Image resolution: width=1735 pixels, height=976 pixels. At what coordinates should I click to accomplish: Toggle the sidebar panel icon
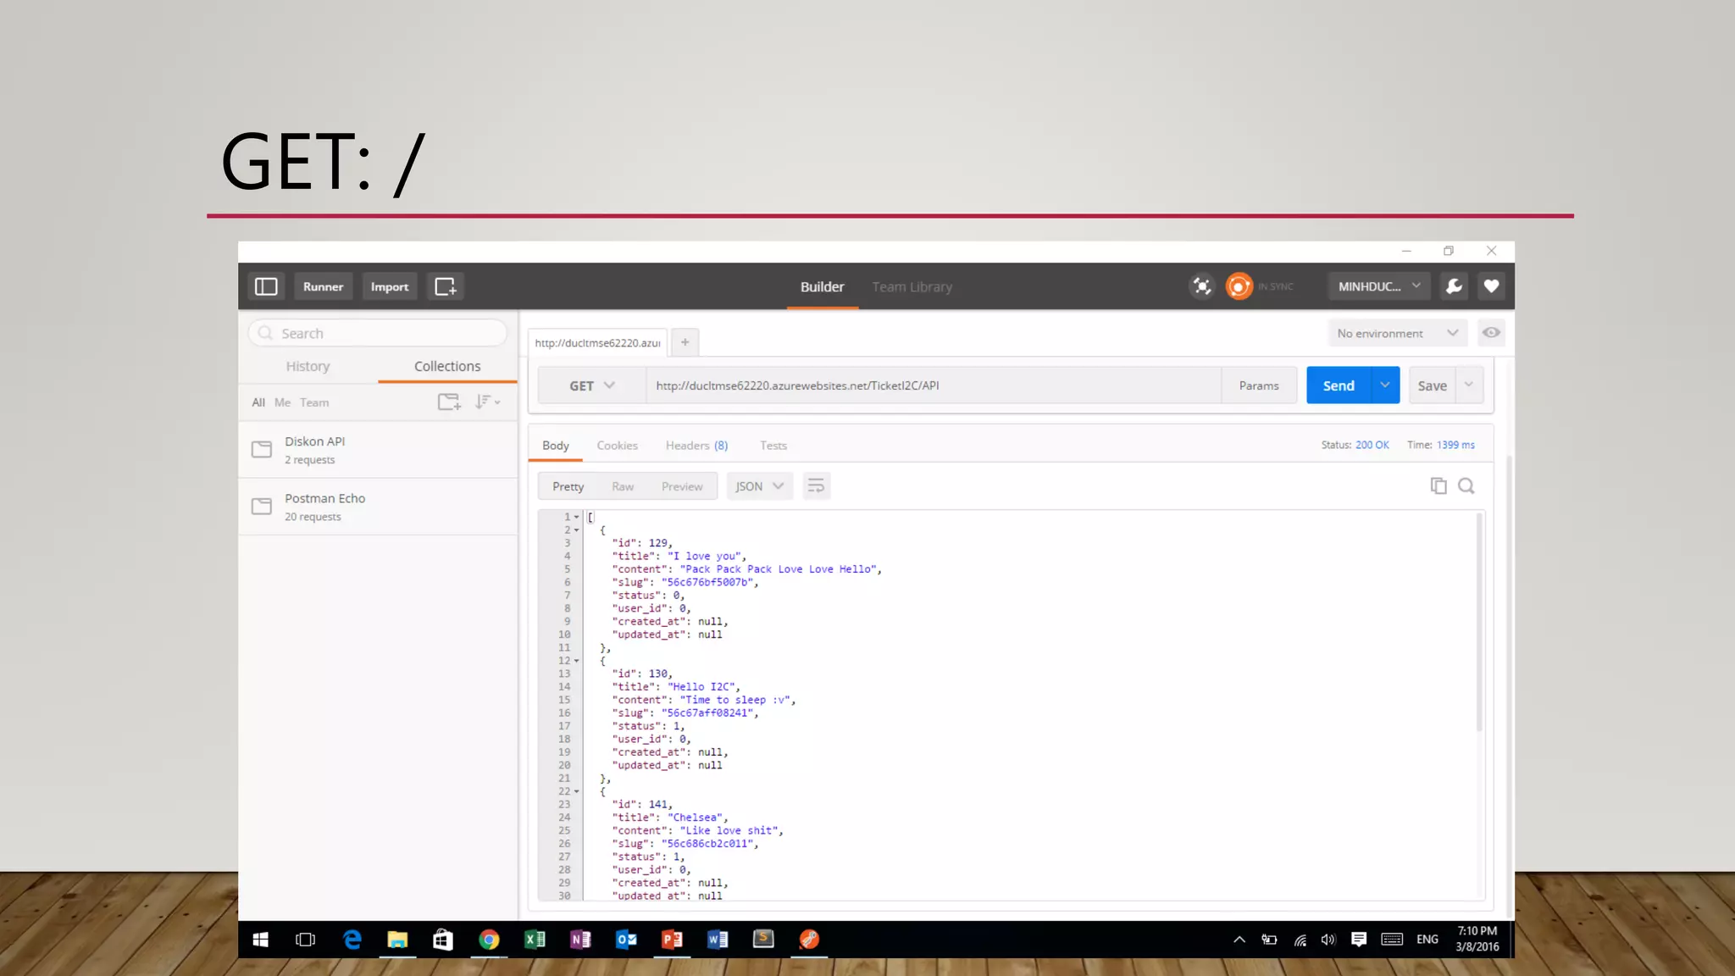(x=266, y=286)
